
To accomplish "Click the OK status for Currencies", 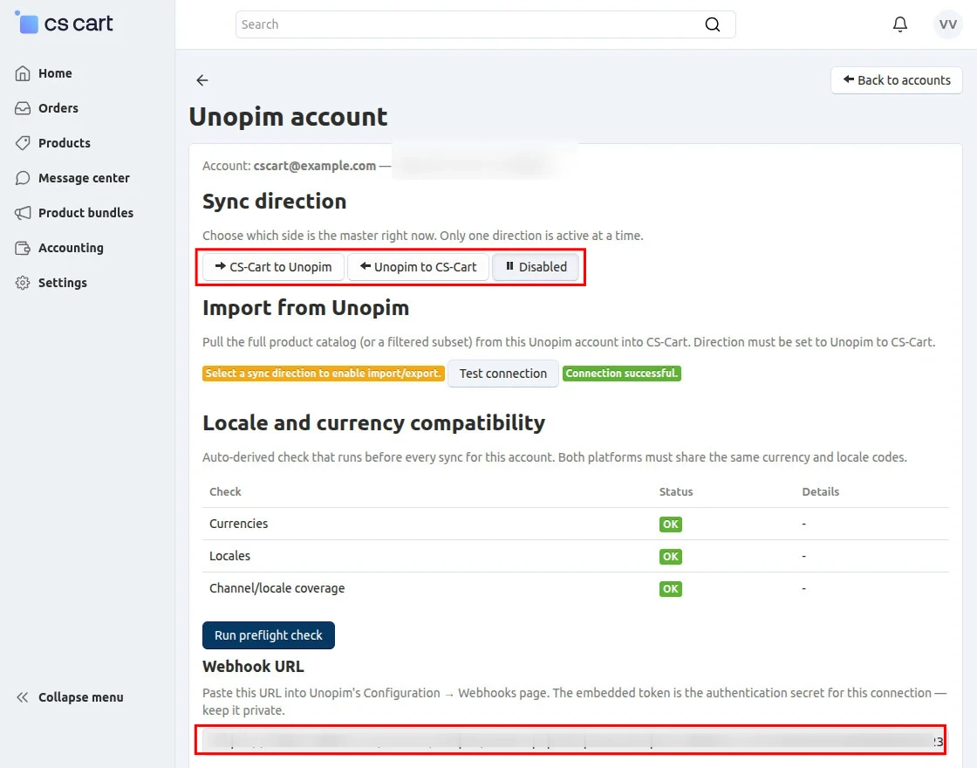I will coord(671,525).
